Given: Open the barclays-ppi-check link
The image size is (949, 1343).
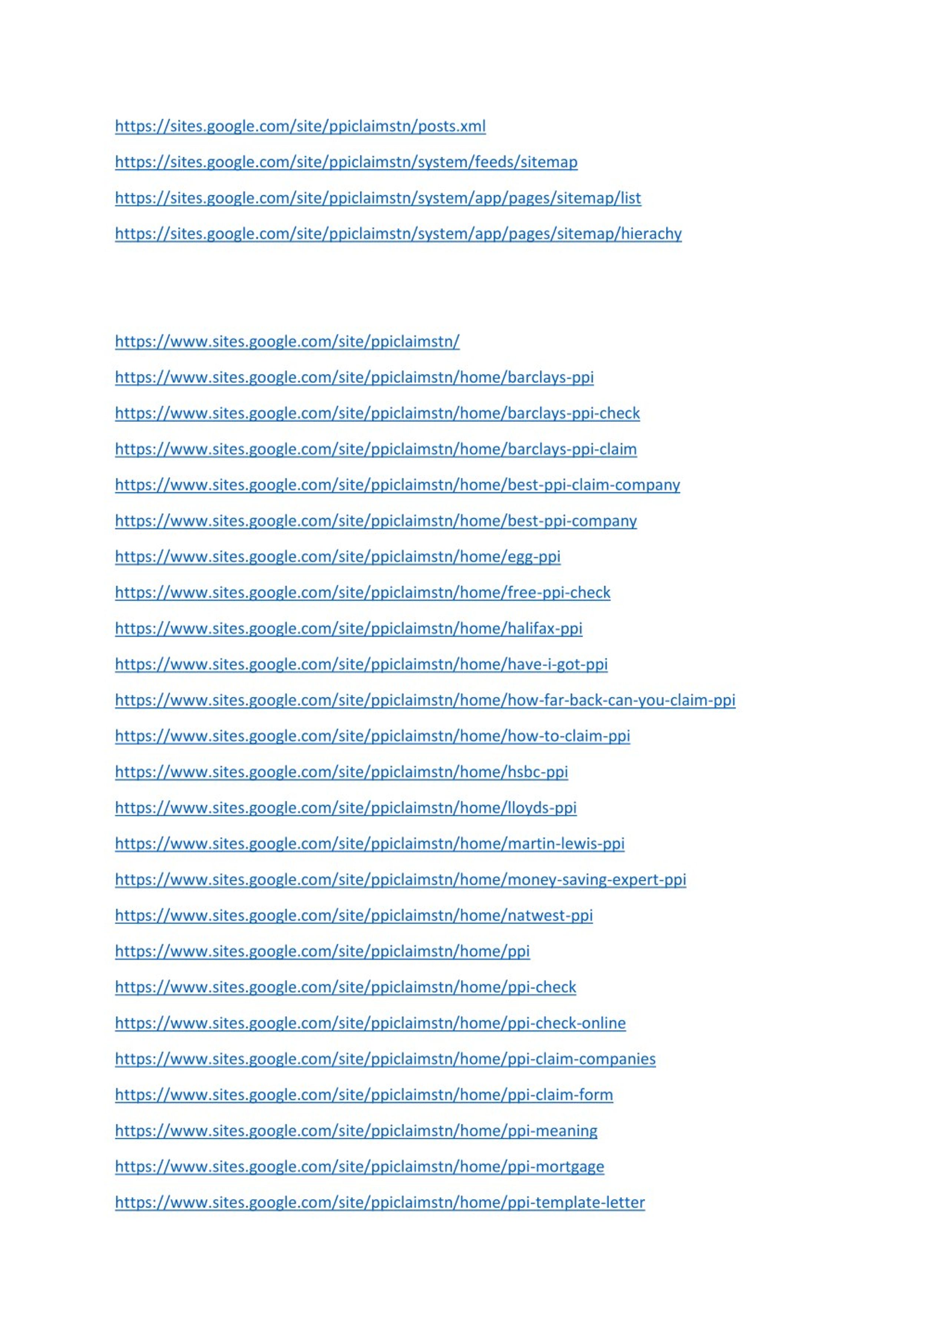Looking at the screenshot, I should click(x=377, y=414).
